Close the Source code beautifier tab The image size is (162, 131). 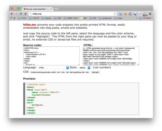[51, 9]
